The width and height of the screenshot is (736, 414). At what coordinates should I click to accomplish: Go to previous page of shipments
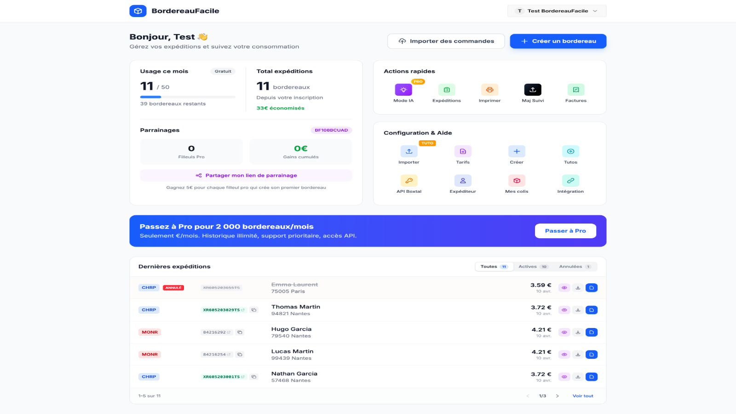(x=528, y=396)
